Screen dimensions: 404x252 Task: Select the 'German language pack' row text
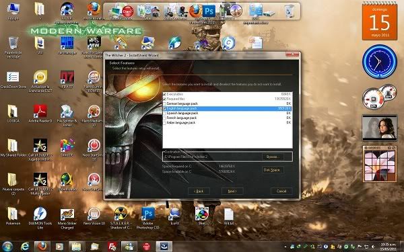point(182,103)
